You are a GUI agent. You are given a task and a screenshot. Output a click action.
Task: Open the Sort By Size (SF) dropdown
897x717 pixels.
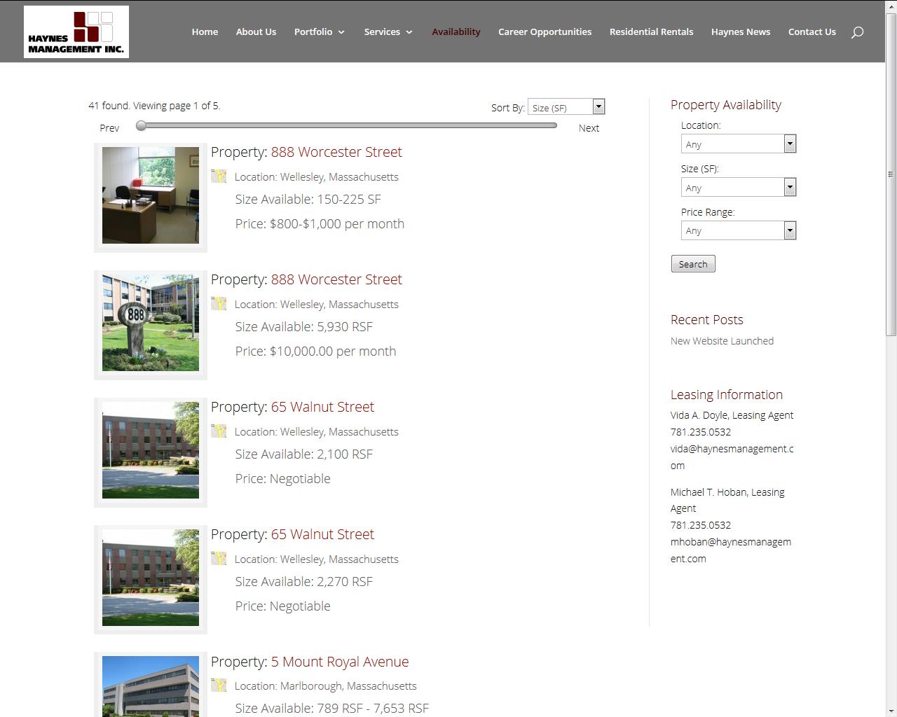(566, 107)
